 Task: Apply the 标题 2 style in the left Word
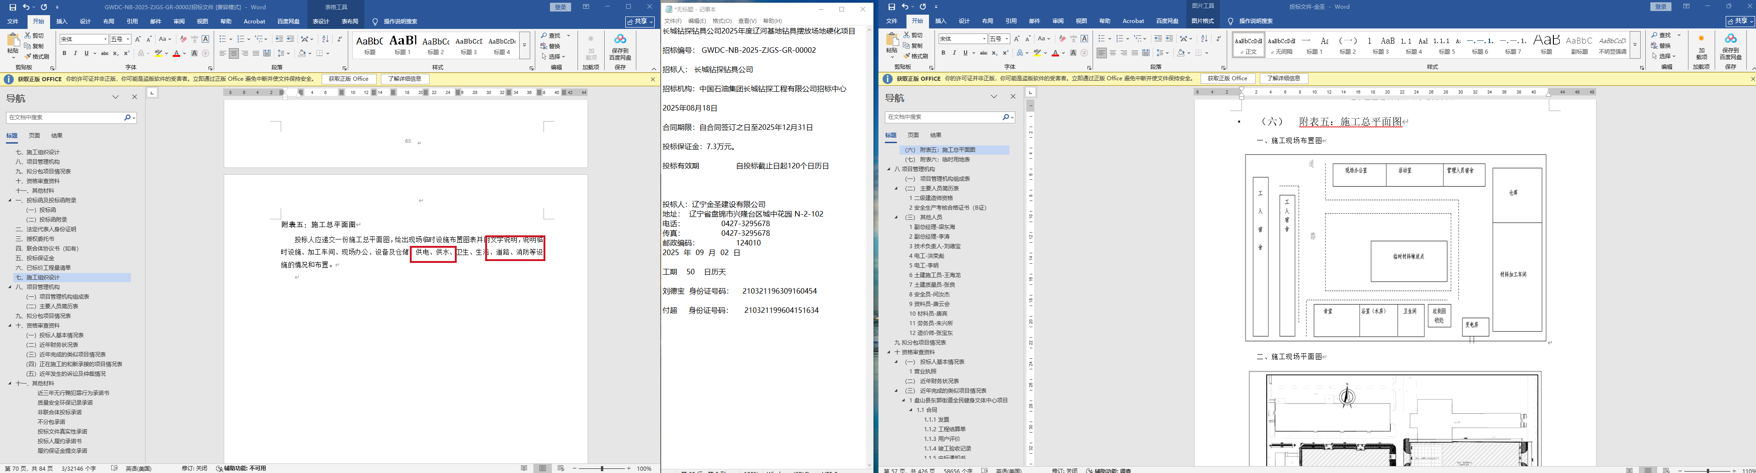pyautogui.click(x=436, y=45)
